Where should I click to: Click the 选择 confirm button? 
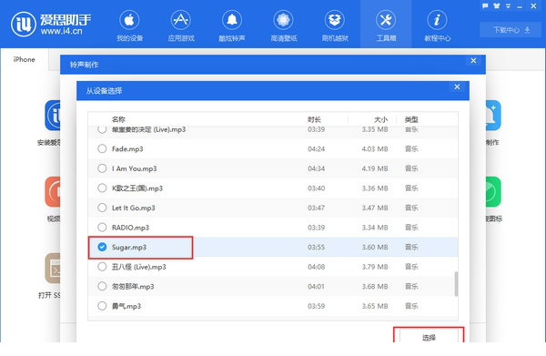click(429, 337)
